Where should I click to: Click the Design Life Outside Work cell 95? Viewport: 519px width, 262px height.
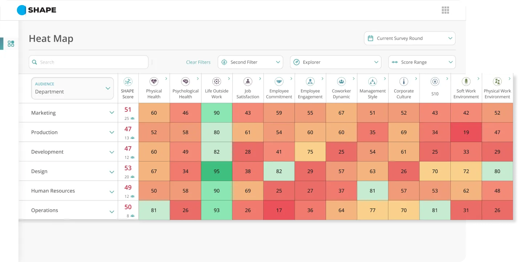click(217, 171)
